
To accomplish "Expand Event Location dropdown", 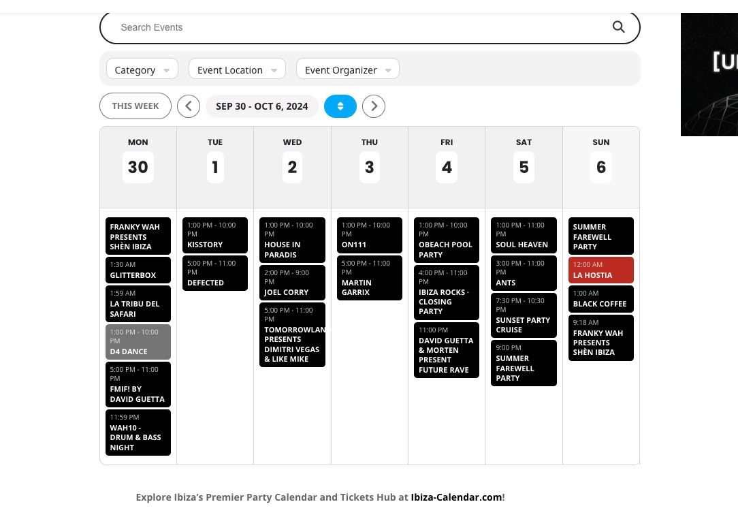I will click(237, 69).
